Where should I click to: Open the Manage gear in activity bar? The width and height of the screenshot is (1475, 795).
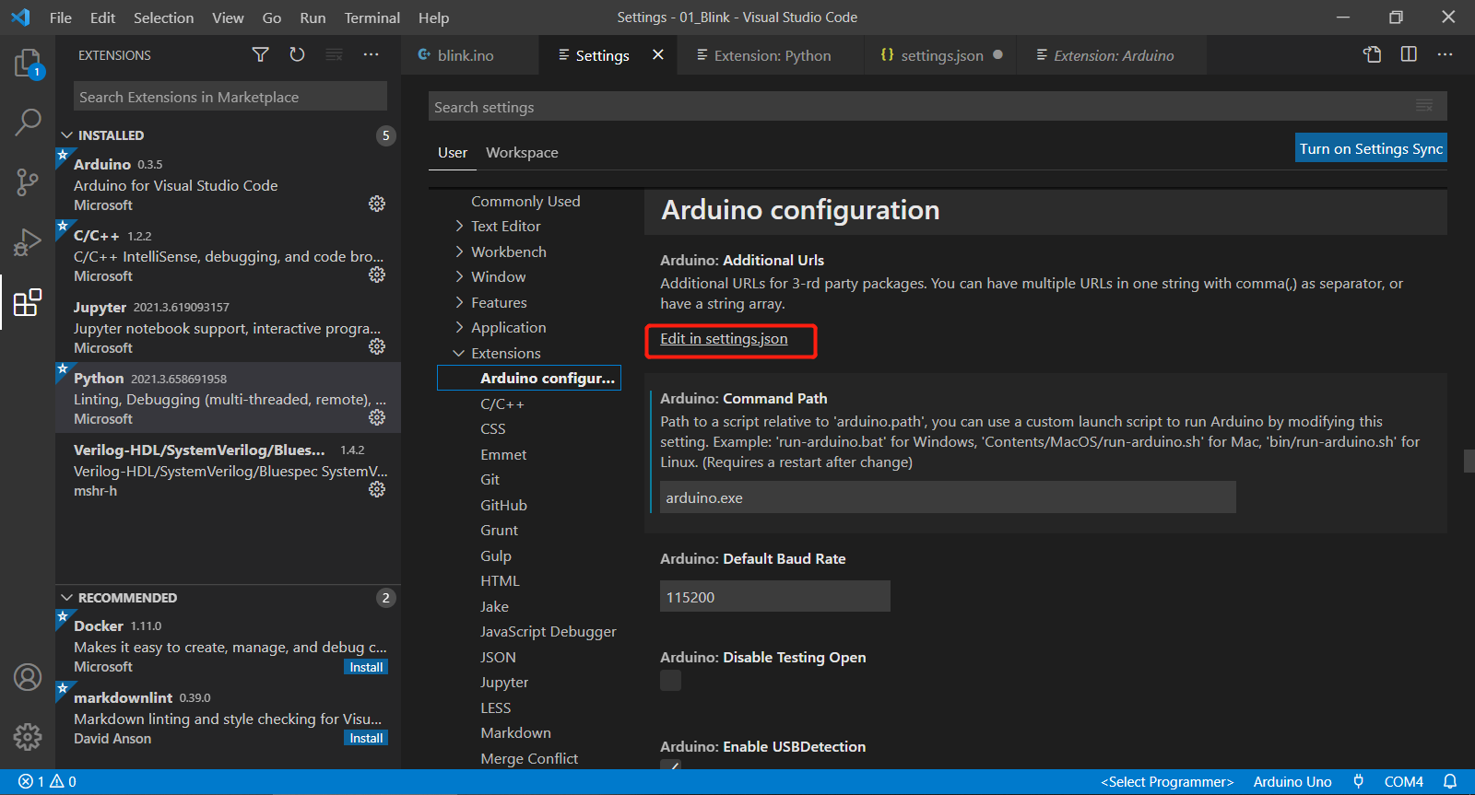click(x=28, y=736)
